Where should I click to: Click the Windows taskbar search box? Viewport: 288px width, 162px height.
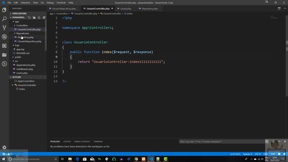(x=33, y=159)
